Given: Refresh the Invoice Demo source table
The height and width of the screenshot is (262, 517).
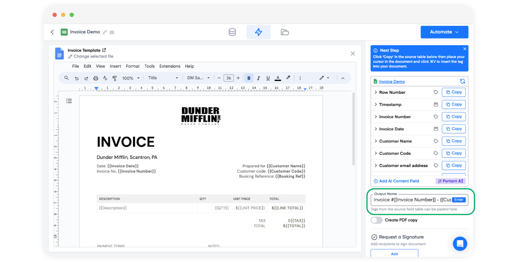Looking at the screenshot, I should point(462,81).
